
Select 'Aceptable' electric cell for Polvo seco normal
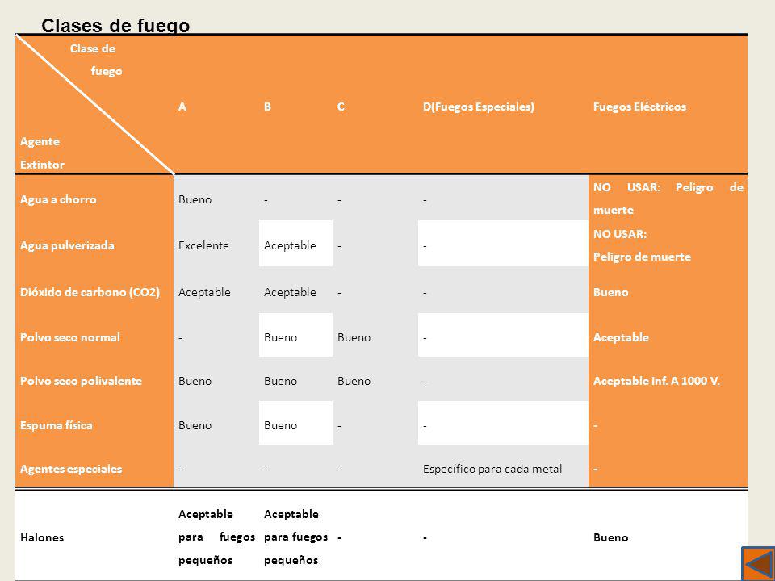[x=621, y=337]
